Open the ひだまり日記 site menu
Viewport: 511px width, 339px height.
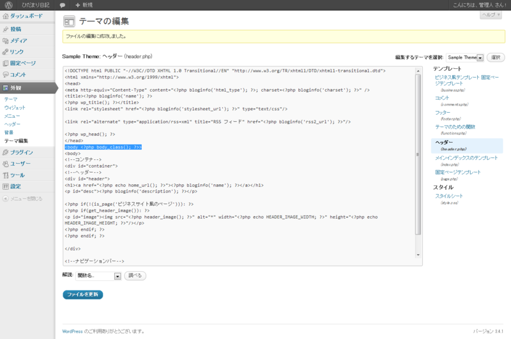pyautogui.click(x=36, y=5)
